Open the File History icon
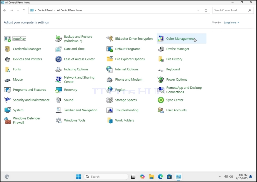257x182 pixels. pos(161,59)
